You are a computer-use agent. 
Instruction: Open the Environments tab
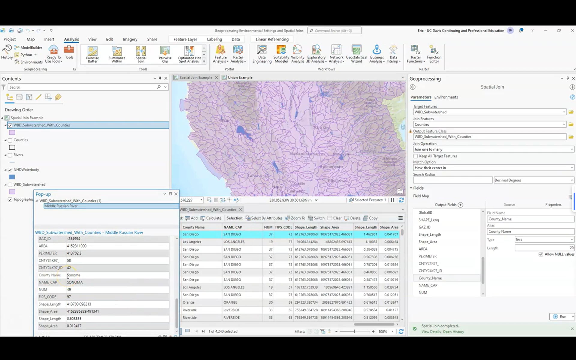tap(446, 97)
